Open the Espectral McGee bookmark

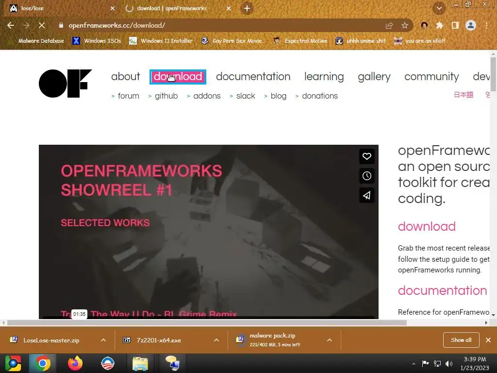300,41
